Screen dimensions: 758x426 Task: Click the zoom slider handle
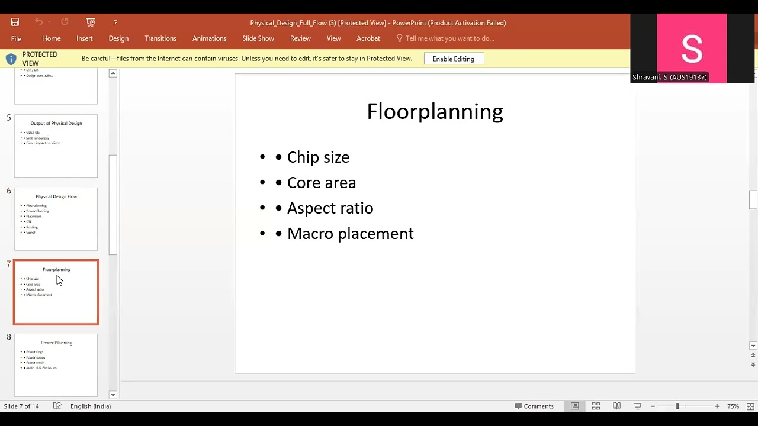(677, 406)
